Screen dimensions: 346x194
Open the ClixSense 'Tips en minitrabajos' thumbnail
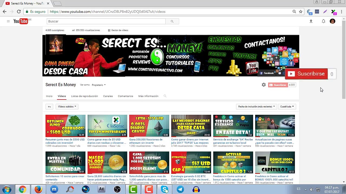pyautogui.click(x=107, y=126)
